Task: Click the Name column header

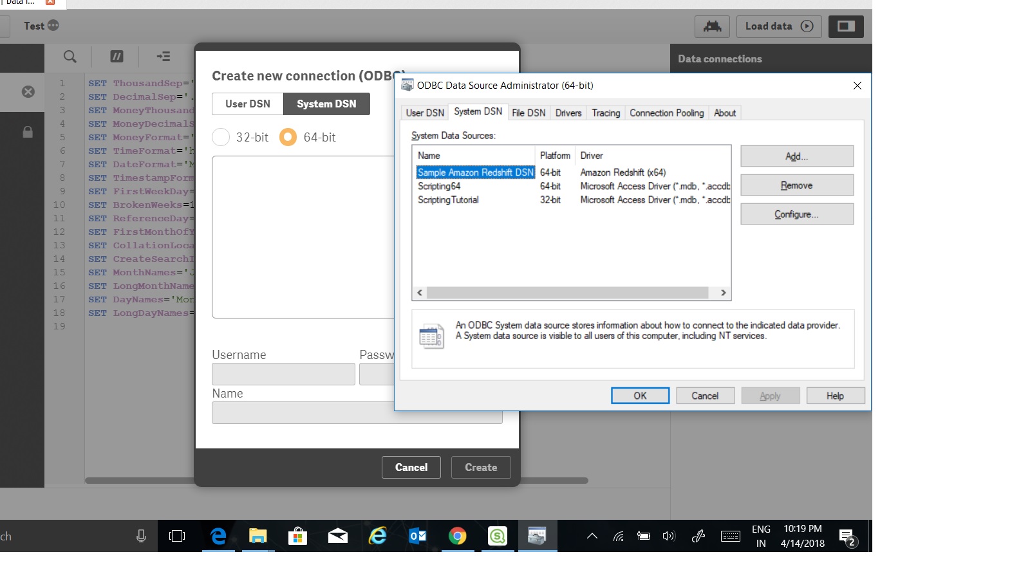Action: tap(474, 156)
